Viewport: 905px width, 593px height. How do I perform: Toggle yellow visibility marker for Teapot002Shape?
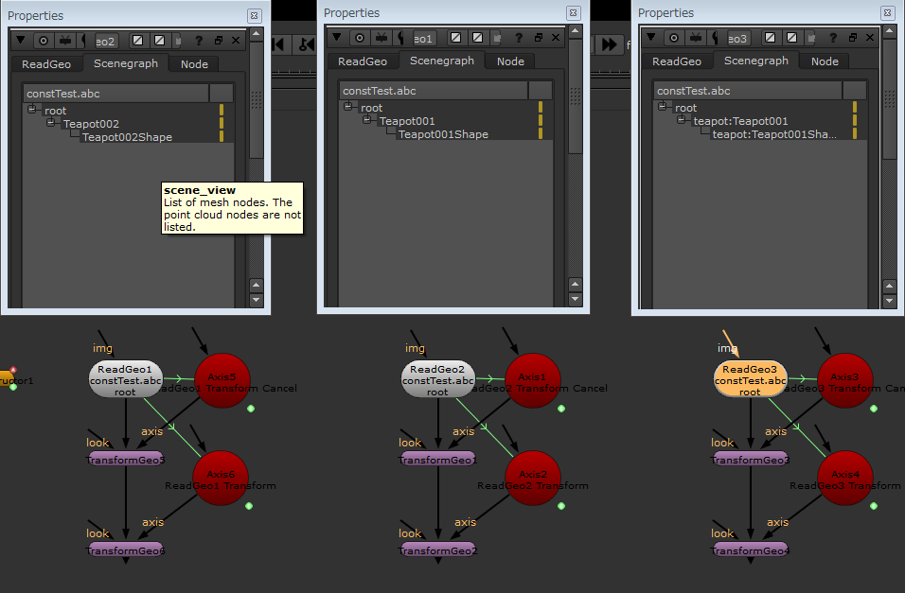(x=222, y=136)
